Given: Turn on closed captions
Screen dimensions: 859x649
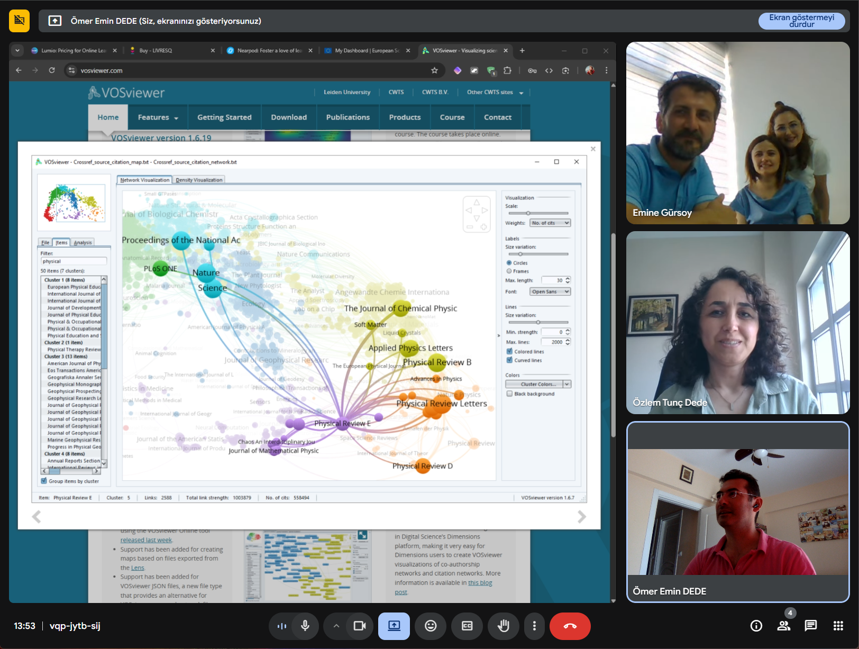Looking at the screenshot, I should 467,626.
